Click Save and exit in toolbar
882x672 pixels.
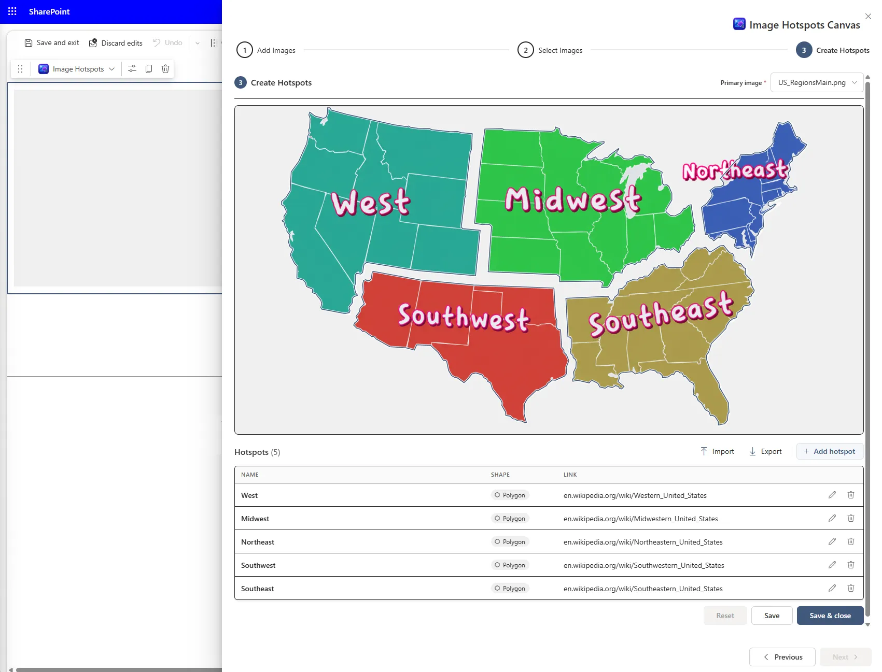tap(52, 43)
